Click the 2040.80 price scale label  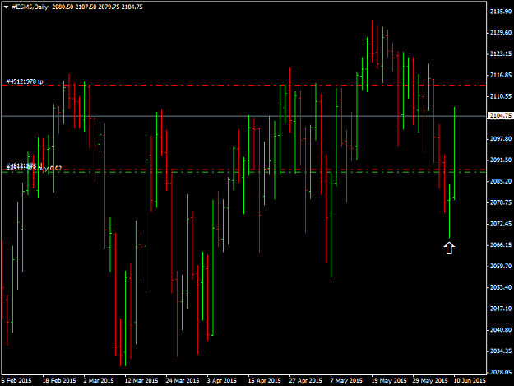coord(501,329)
